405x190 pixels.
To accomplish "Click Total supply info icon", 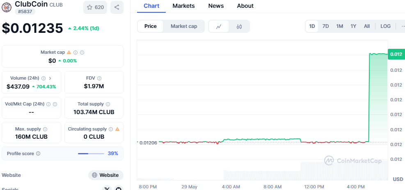I will coord(108,104).
